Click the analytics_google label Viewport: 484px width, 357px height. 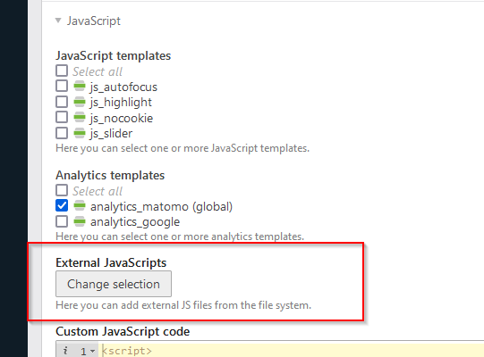(135, 222)
